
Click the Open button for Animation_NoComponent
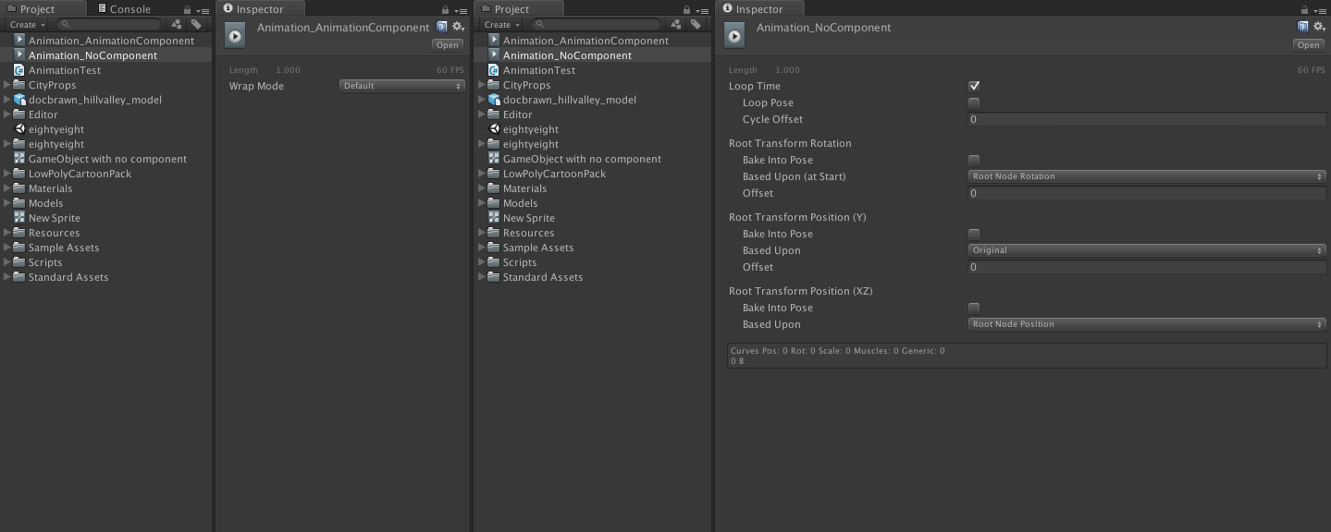click(1308, 44)
